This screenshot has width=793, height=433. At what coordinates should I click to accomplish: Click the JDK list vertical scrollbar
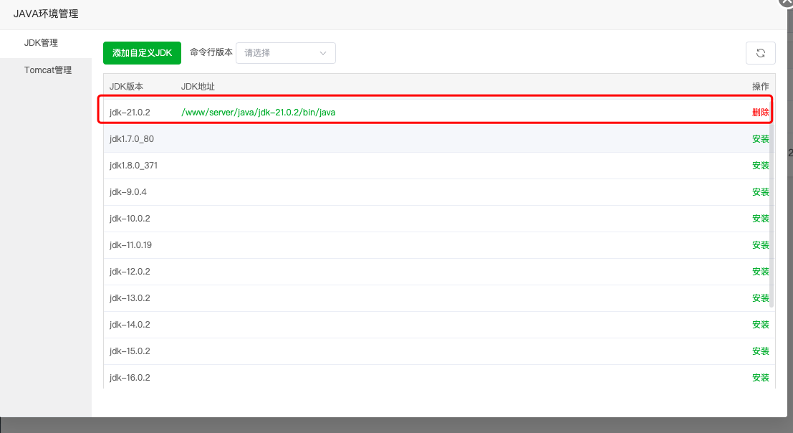772,215
